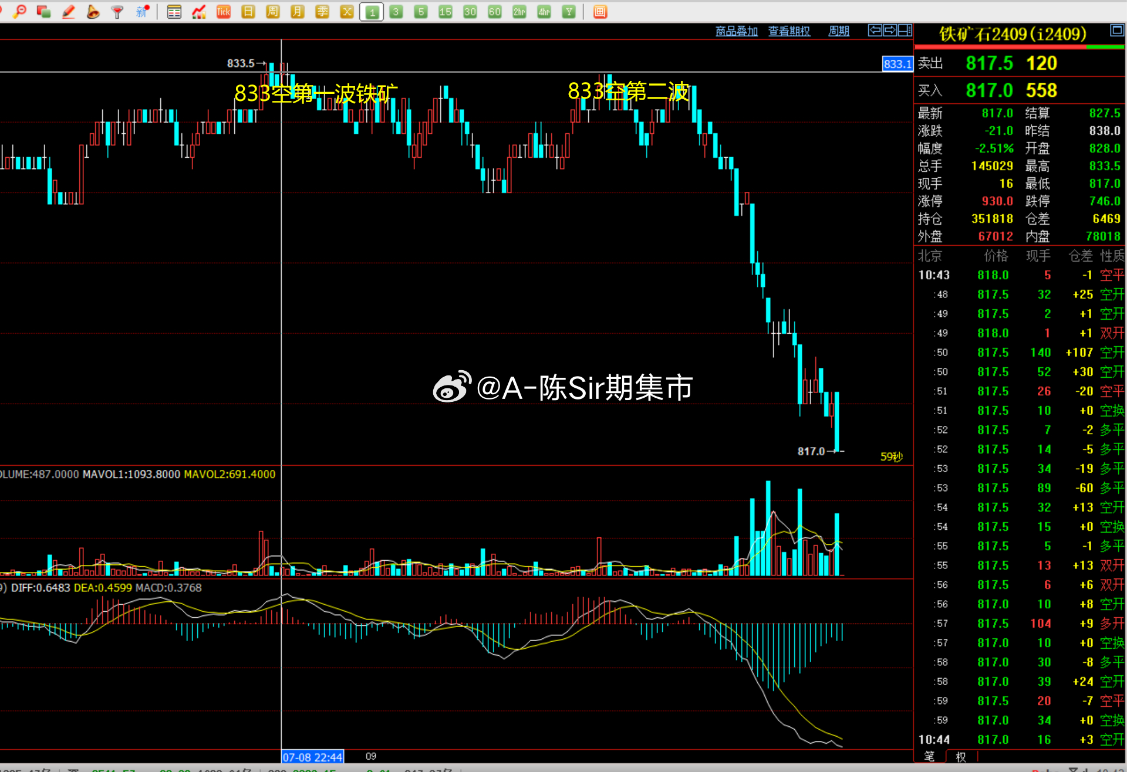
Task: Click the 07-08 22:44 timestamp marker
Action: (x=312, y=757)
